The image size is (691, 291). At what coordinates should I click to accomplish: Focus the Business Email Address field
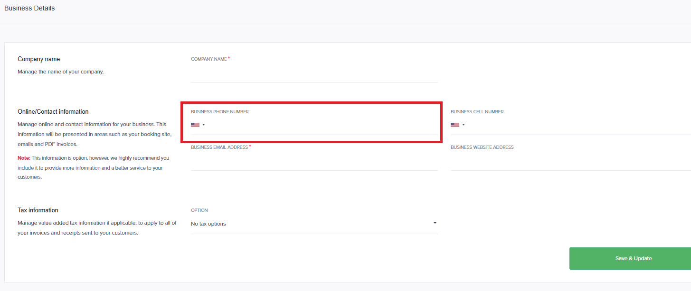(313, 162)
